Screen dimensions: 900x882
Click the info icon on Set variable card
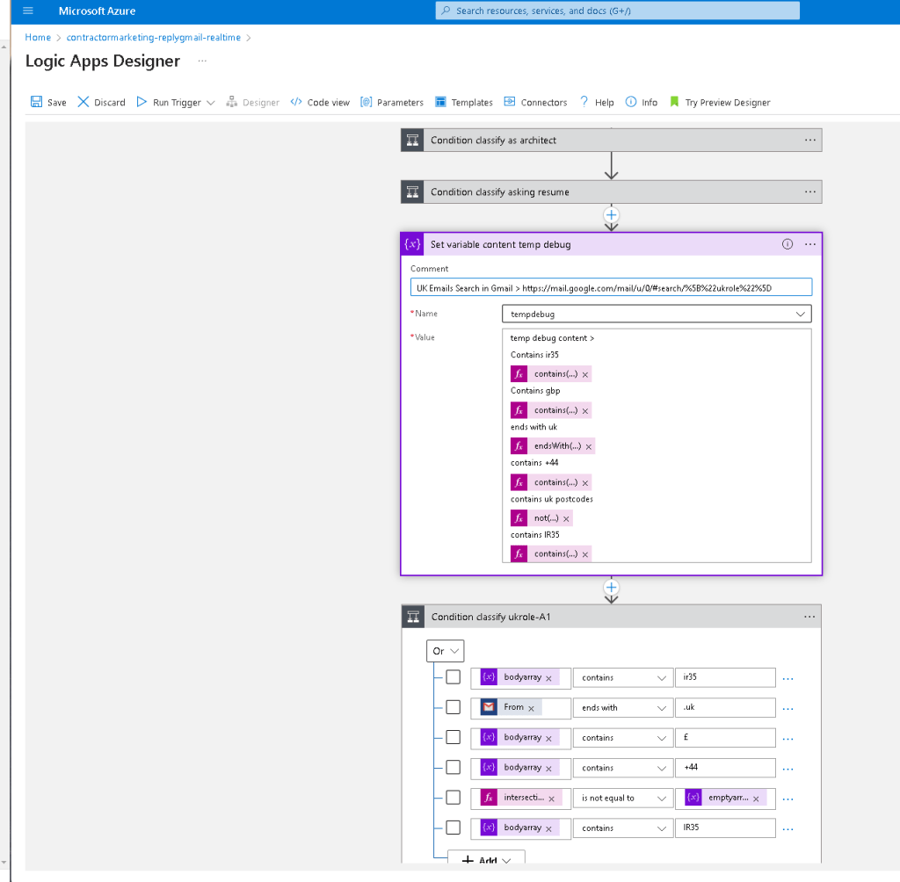coord(787,244)
